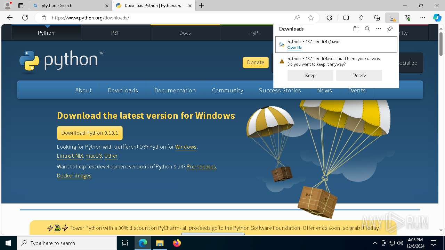Open PSF in top site bar

(115, 33)
